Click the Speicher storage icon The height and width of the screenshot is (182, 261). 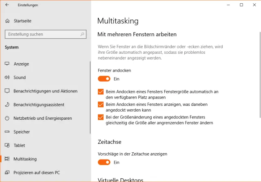click(7, 132)
